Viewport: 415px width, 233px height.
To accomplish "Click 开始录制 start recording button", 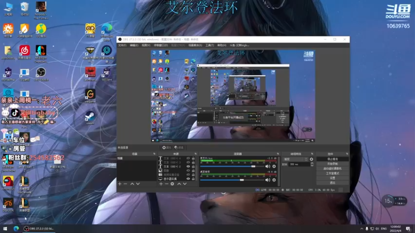I will 333,164.
